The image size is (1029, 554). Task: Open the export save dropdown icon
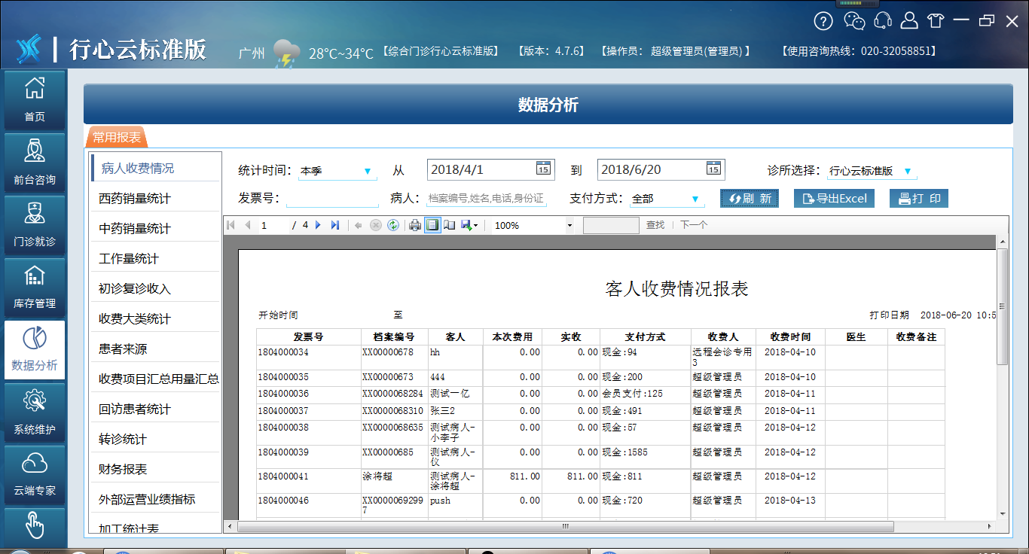pyautogui.click(x=470, y=225)
